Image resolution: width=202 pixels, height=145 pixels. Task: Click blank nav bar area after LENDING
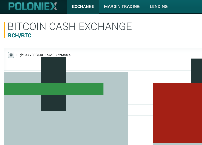(188, 6)
